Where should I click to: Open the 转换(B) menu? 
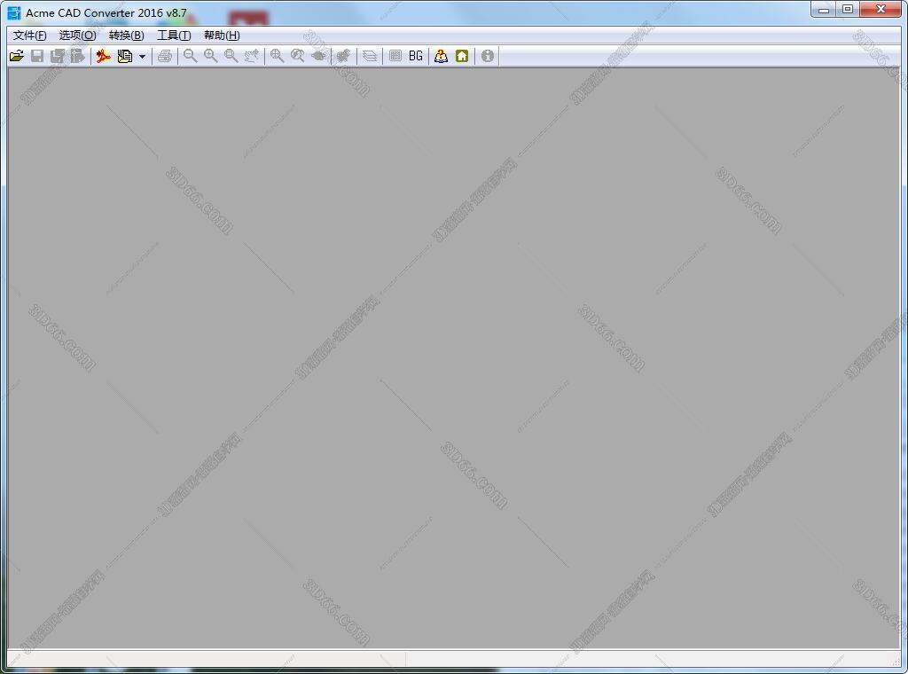pos(126,35)
